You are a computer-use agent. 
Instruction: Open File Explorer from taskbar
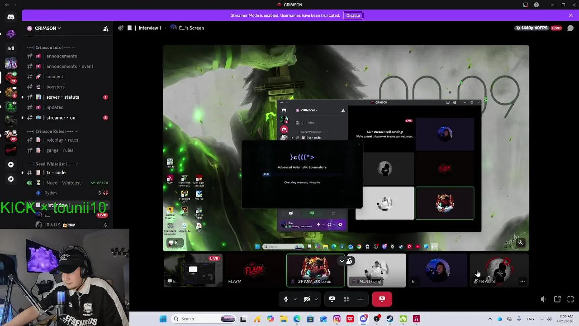click(284, 319)
